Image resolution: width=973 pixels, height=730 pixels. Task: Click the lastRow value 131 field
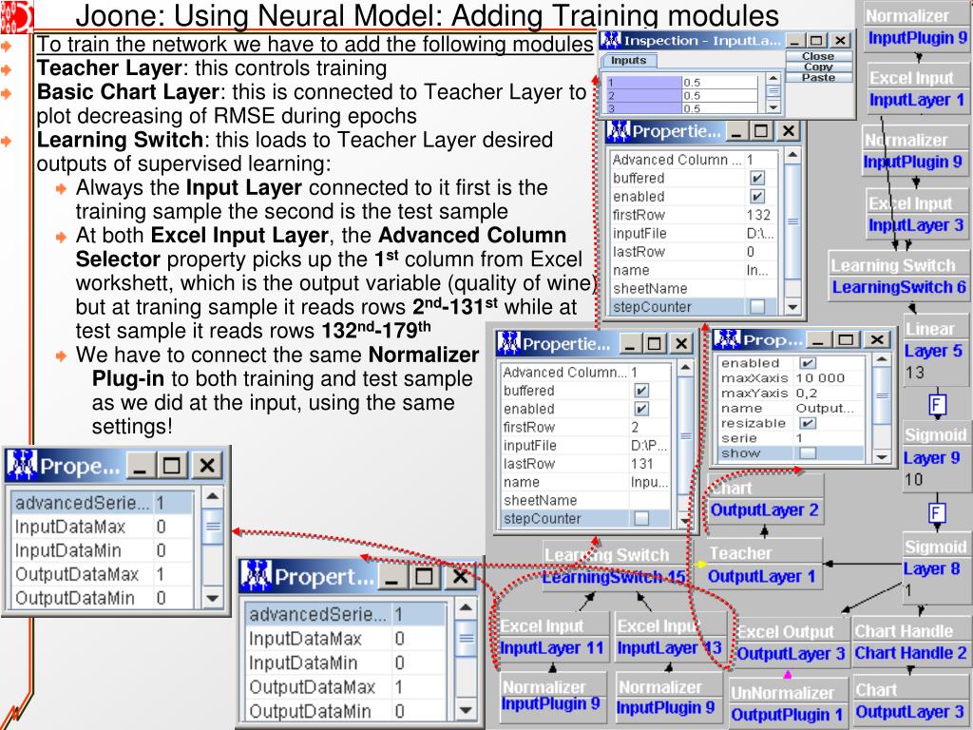tap(650, 464)
